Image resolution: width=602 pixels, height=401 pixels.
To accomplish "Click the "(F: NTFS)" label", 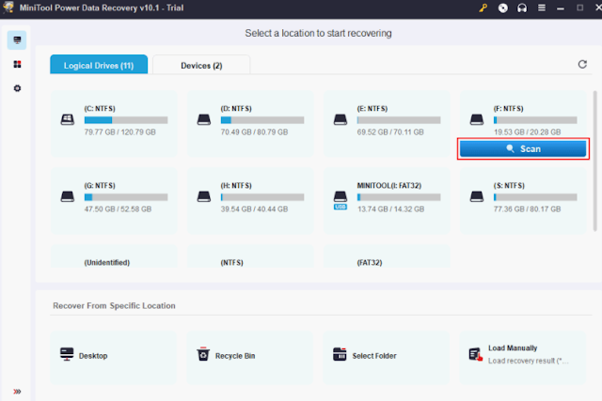I will pos(508,109).
